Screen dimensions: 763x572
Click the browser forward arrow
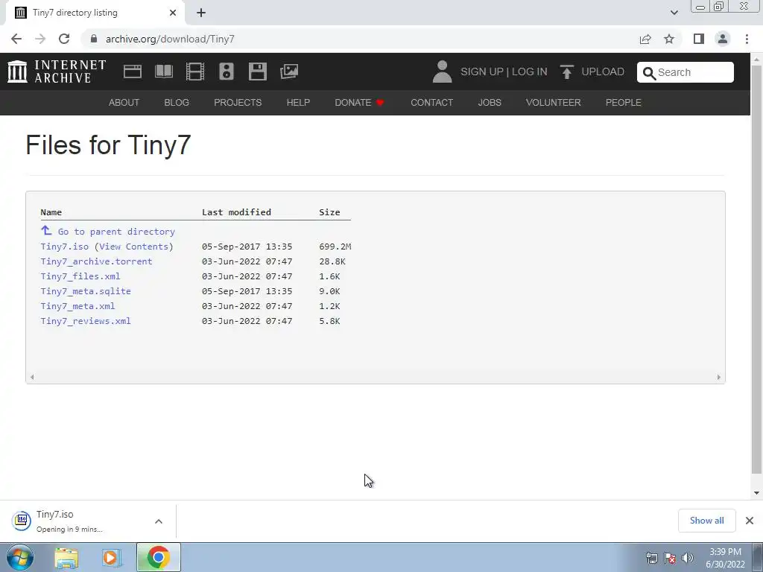[40, 39]
